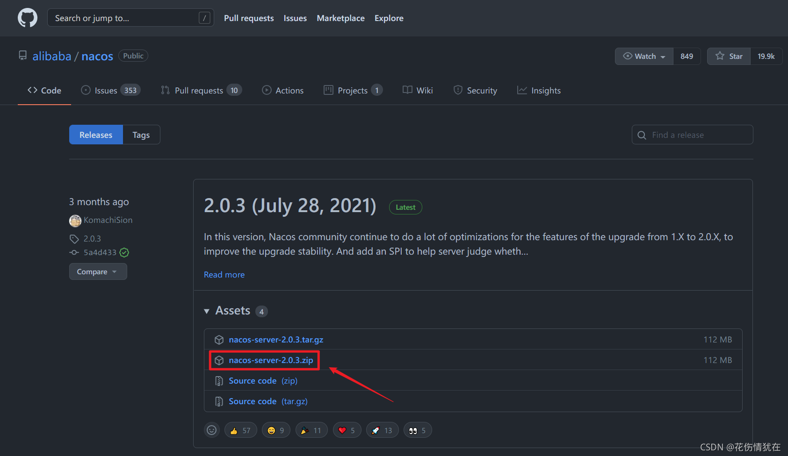Click the magnifier icon in Find a release
The width and height of the screenshot is (788, 456).
pyautogui.click(x=642, y=135)
